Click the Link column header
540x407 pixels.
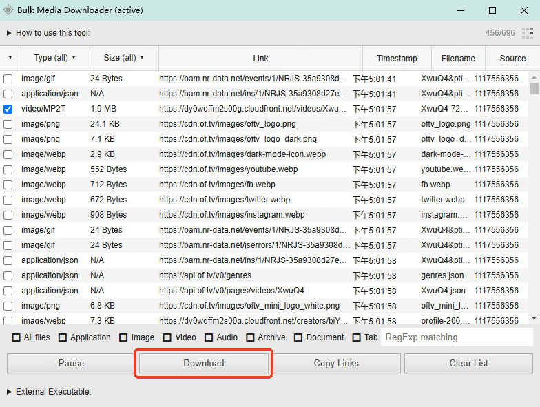tap(260, 58)
